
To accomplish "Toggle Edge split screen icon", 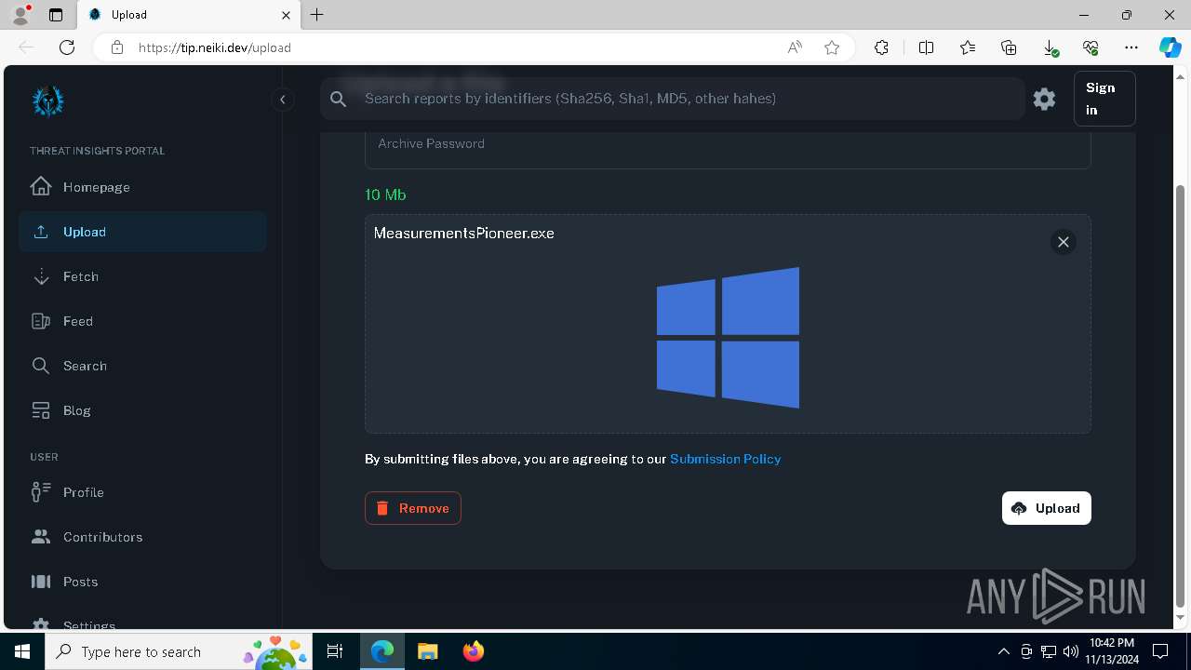I will (x=926, y=47).
